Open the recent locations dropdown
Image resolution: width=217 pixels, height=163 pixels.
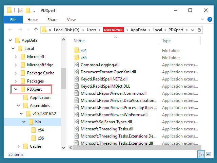(28, 30)
